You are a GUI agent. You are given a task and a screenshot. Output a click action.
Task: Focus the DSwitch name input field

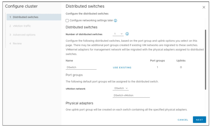[x=81, y=67]
